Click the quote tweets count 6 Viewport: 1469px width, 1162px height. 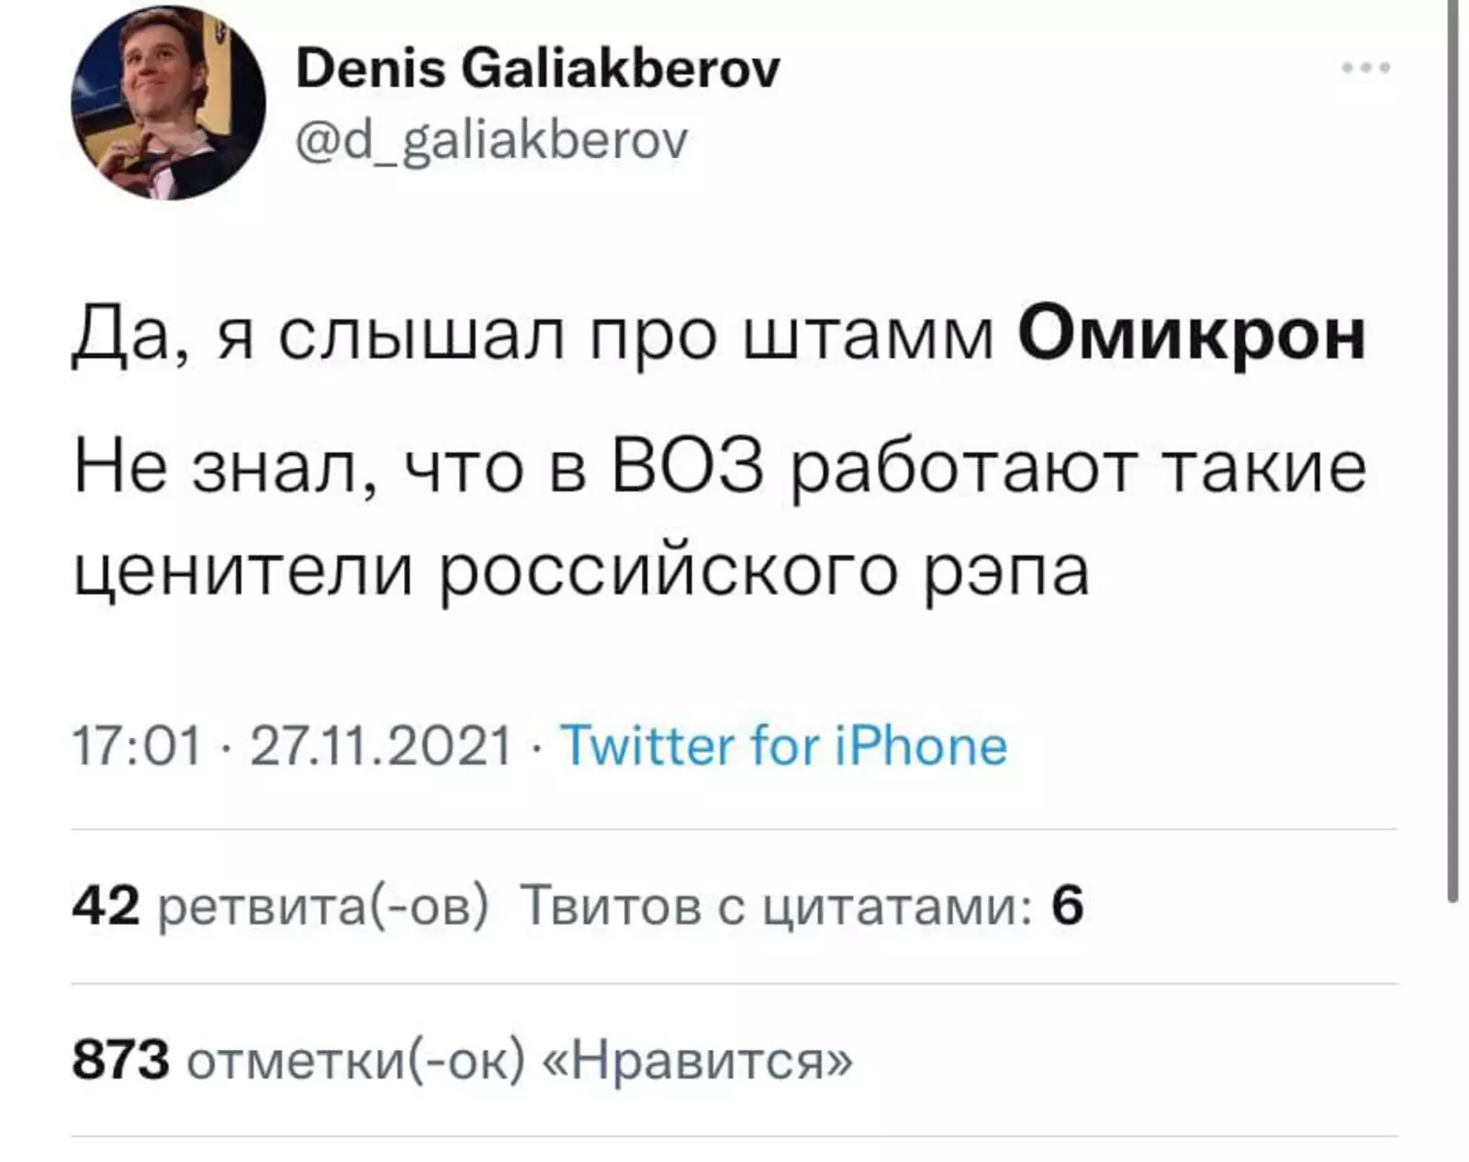pyautogui.click(x=1067, y=906)
